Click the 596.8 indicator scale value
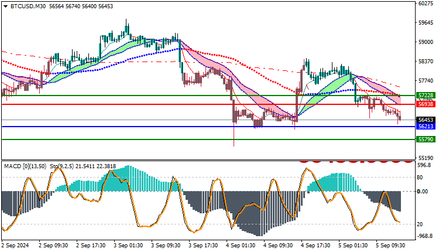The image size is (439, 252). (x=424, y=165)
